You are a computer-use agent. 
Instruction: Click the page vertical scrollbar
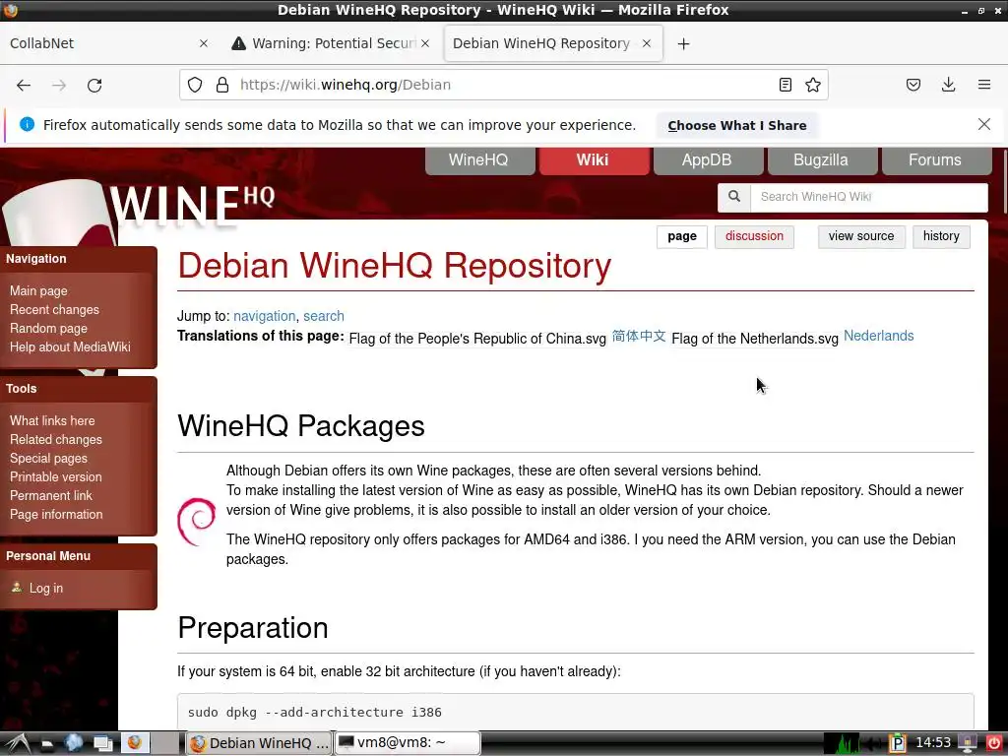click(1004, 181)
